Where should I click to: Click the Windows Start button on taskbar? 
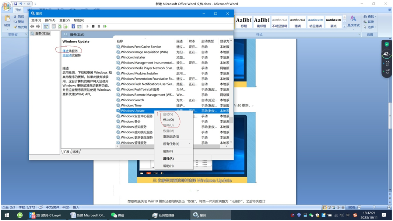click(7, 215)
